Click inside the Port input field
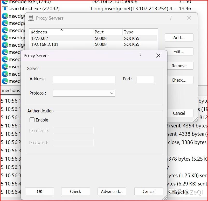The height and width of the screenshot is (201, 208). coord(145,79)
